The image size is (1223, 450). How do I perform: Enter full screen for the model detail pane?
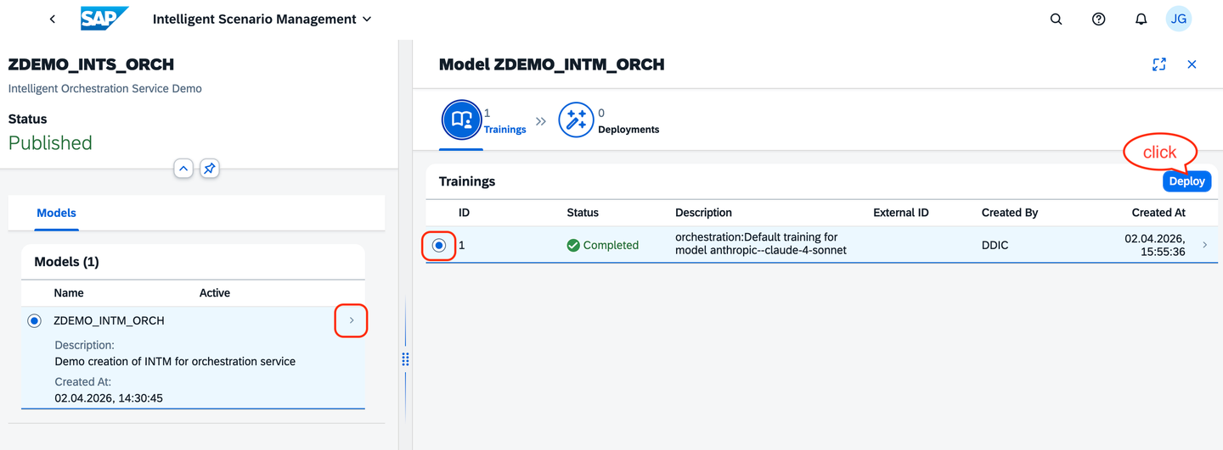pos(1158,64)
